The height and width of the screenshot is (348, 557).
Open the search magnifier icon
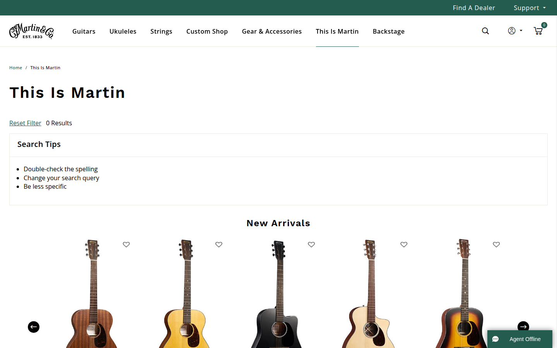point(485,31)
